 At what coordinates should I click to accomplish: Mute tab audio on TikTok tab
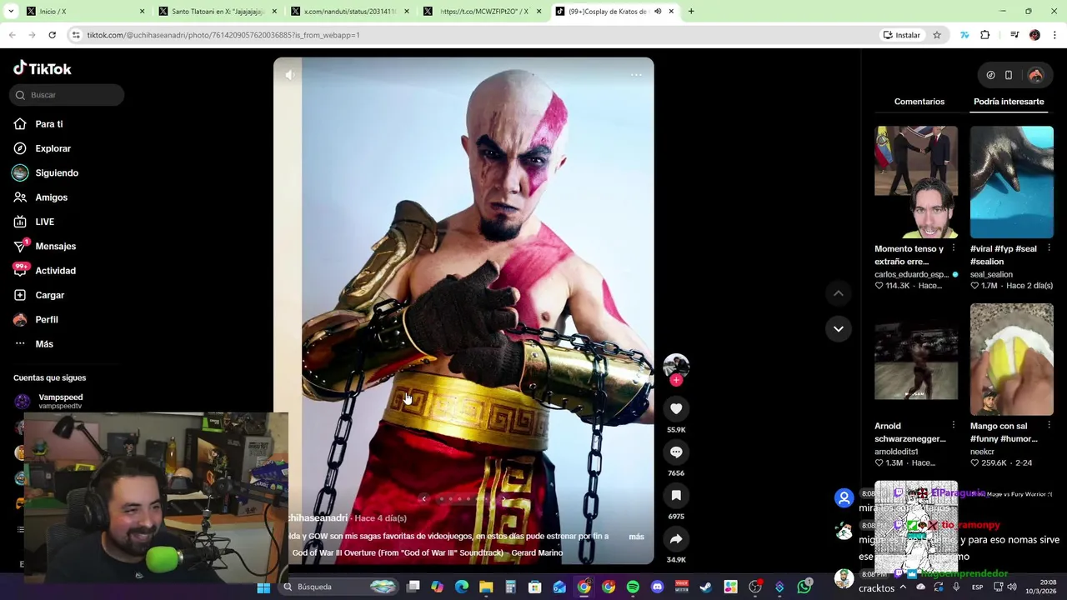[x=658, y=12]
